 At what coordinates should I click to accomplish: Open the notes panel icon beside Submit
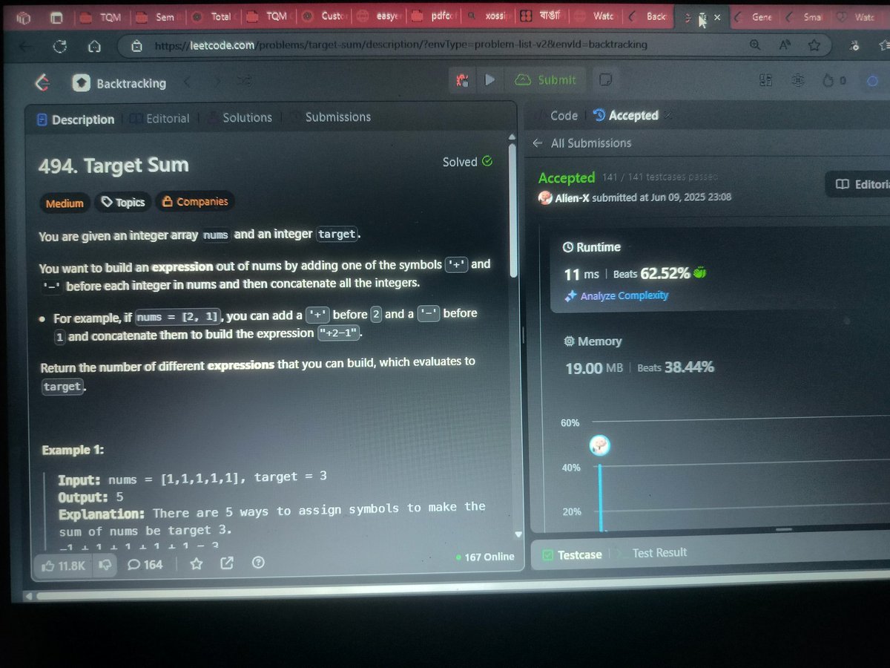pos(605,80)
